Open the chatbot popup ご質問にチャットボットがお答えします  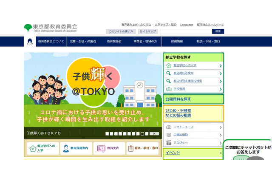[x=248, y=150]
